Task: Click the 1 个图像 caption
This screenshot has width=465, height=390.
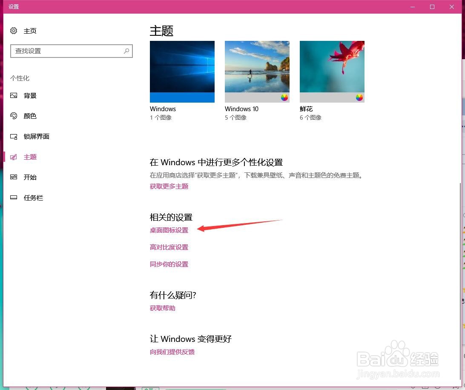Action: [x=161, y=118]
